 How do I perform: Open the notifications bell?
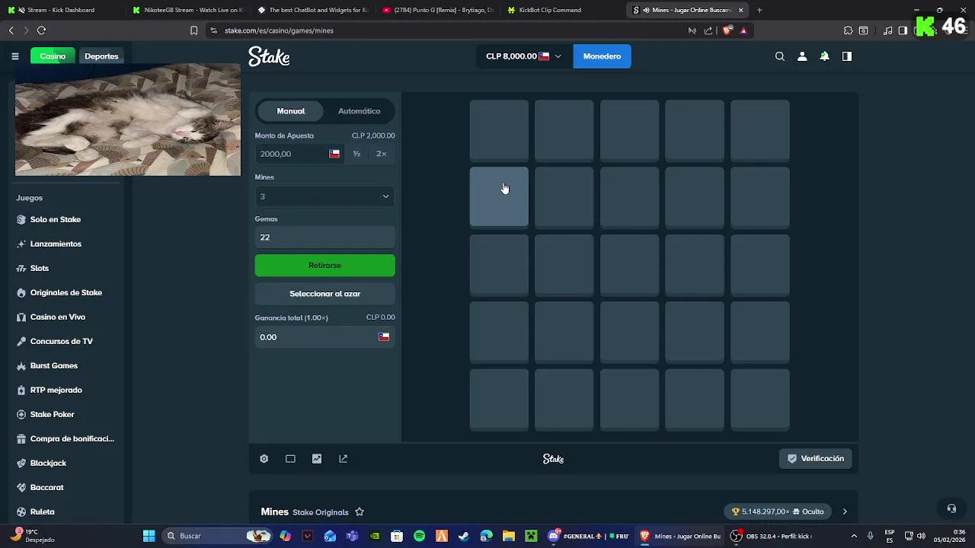pos(824,56)
